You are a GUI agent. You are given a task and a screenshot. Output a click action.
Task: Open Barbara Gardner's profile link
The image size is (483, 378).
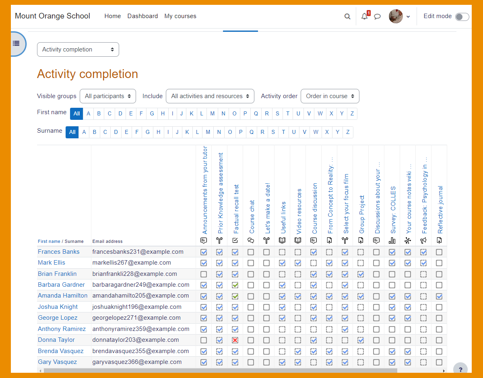pos(61,285)
